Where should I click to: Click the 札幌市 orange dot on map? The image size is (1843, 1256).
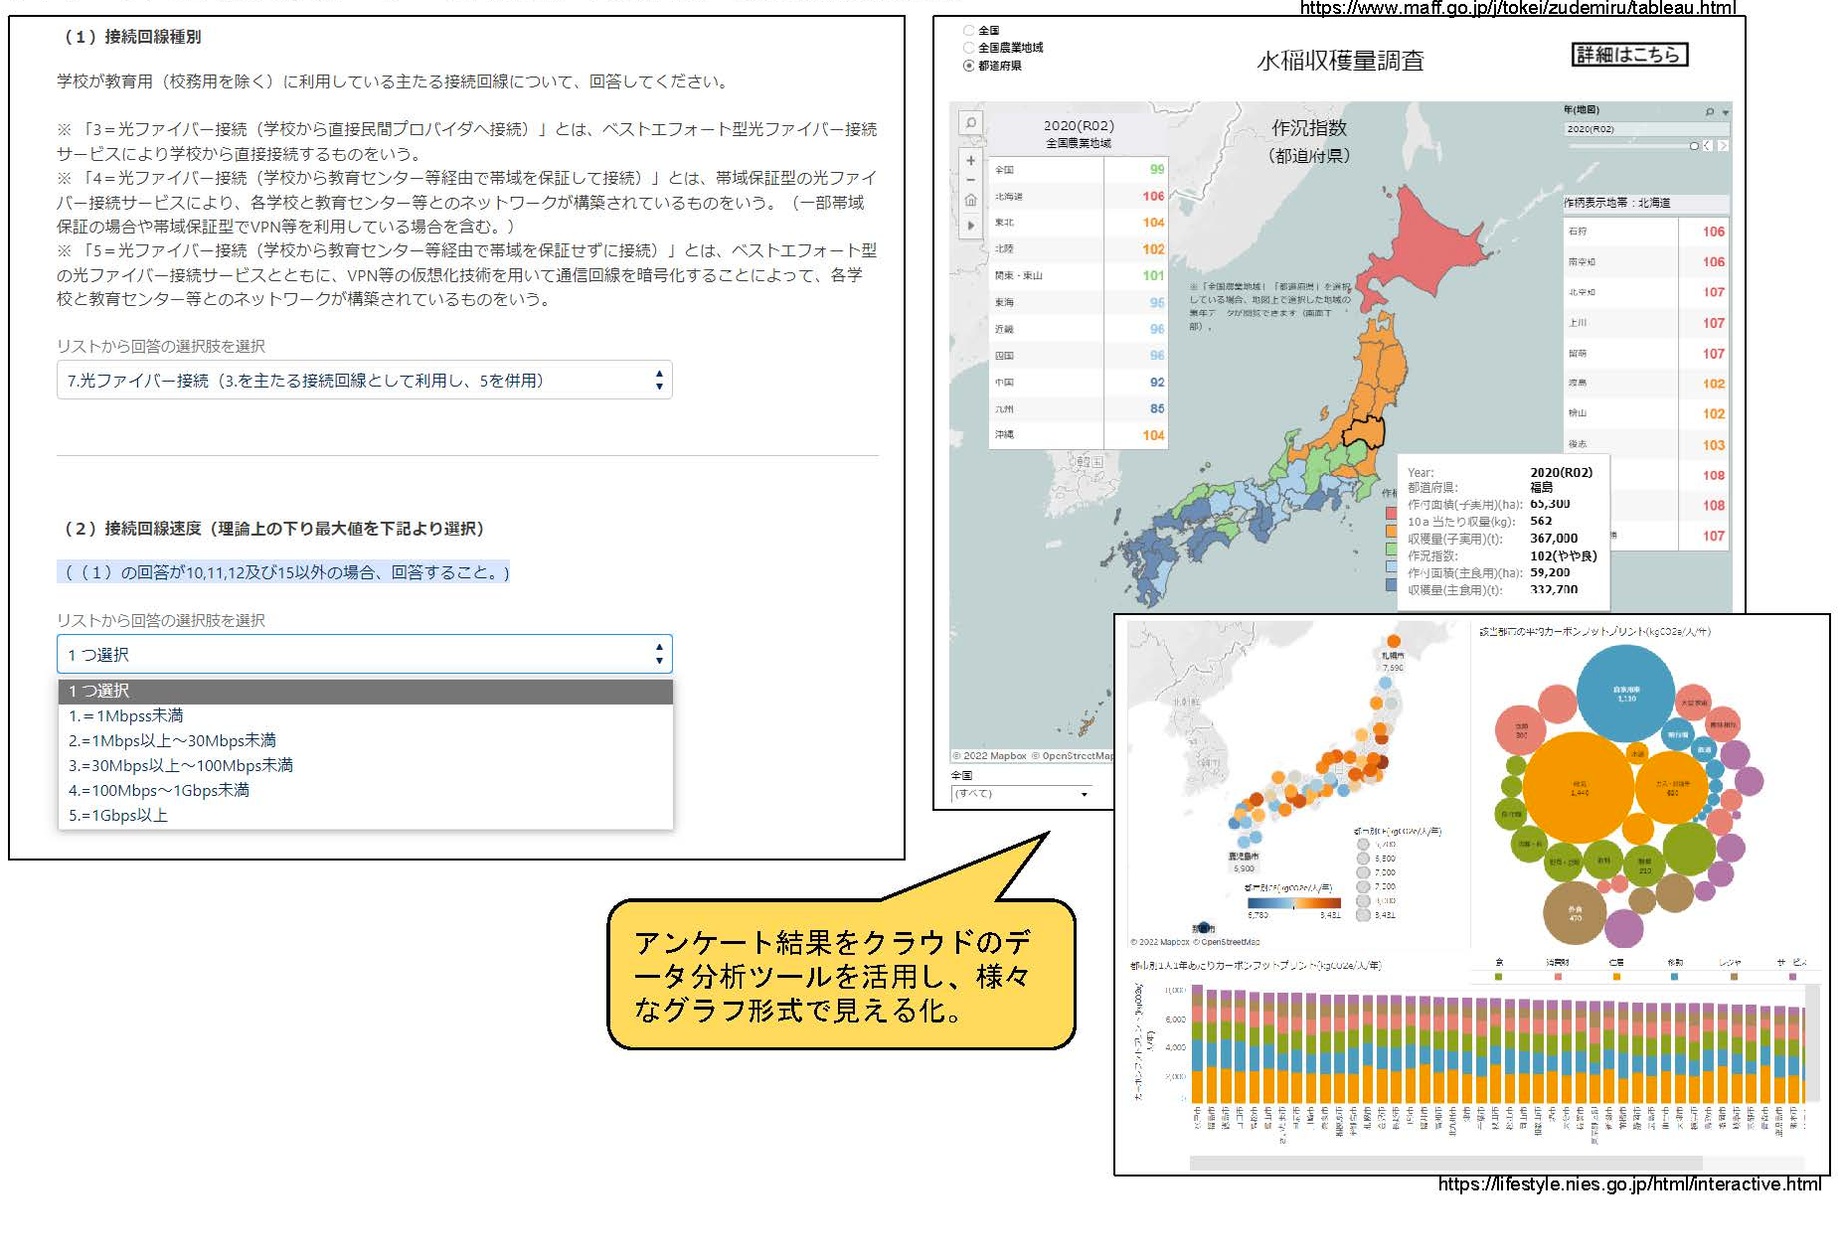1394,641
